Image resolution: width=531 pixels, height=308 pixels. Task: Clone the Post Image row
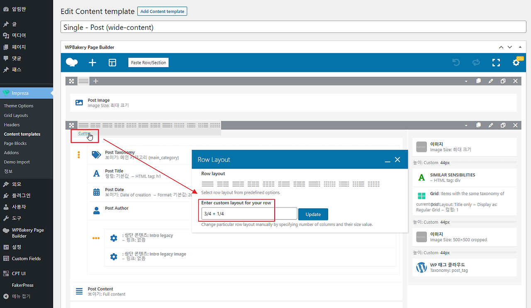tap(503, 81)
